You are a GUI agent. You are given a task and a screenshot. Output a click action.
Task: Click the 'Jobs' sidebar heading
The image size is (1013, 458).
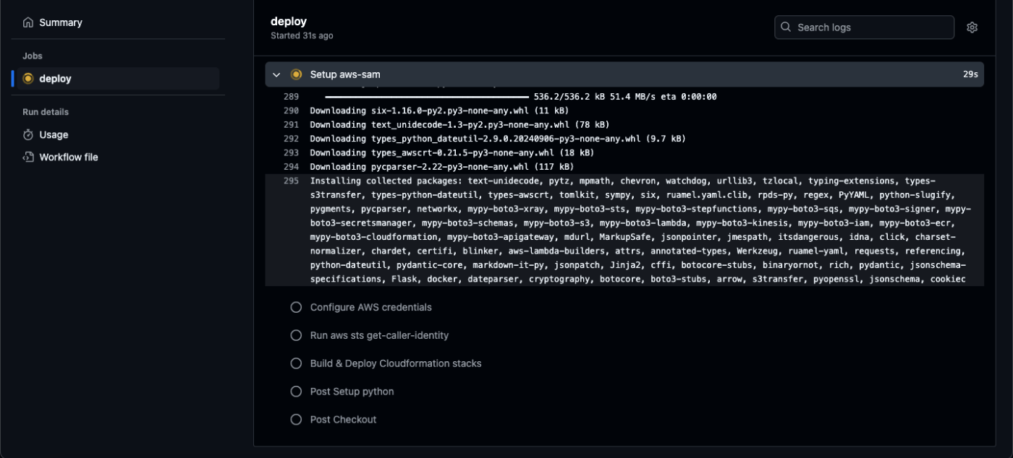coord(33,56)
